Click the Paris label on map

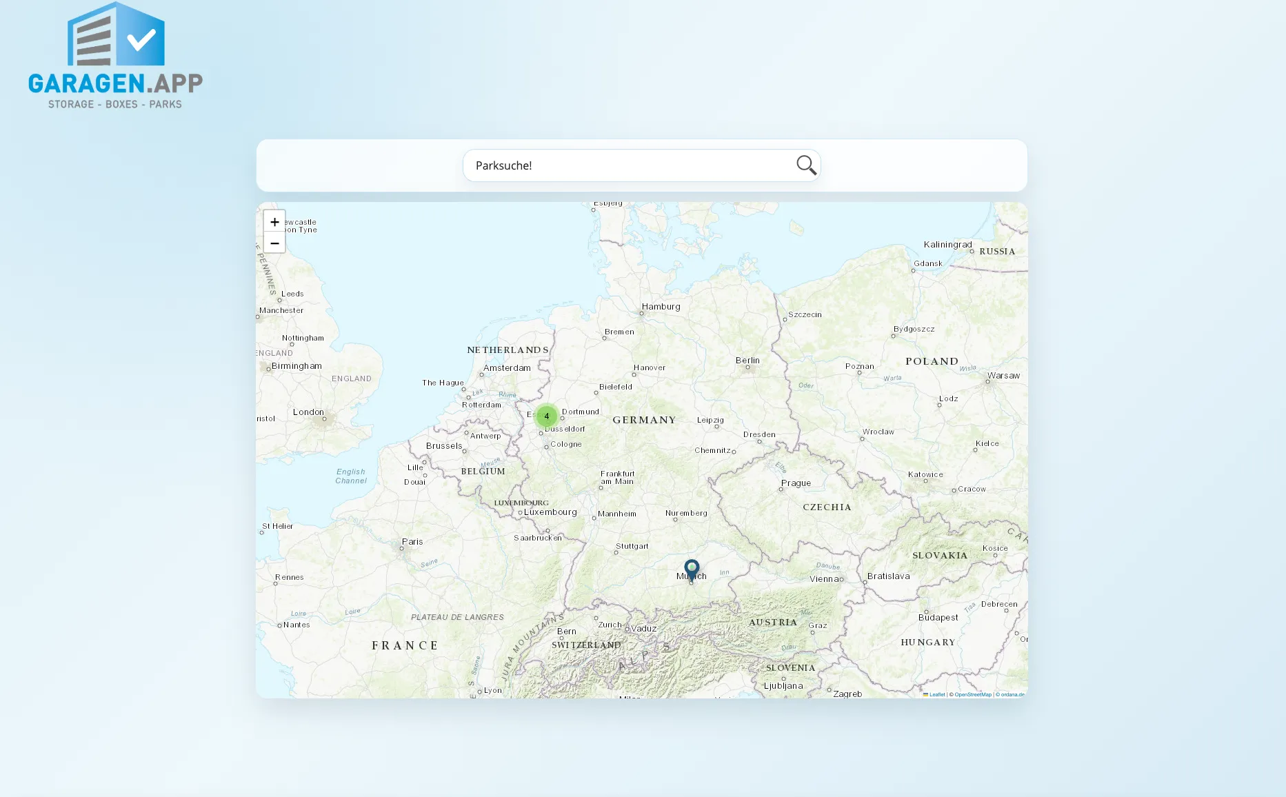[x=412, y=542]
